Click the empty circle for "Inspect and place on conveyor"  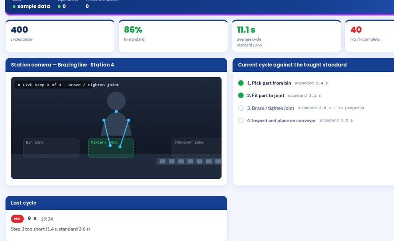pos(241,120)
